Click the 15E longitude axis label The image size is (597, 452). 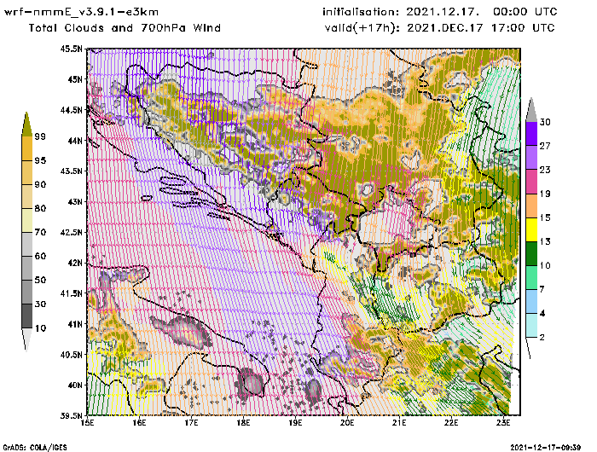click(88, 423)
